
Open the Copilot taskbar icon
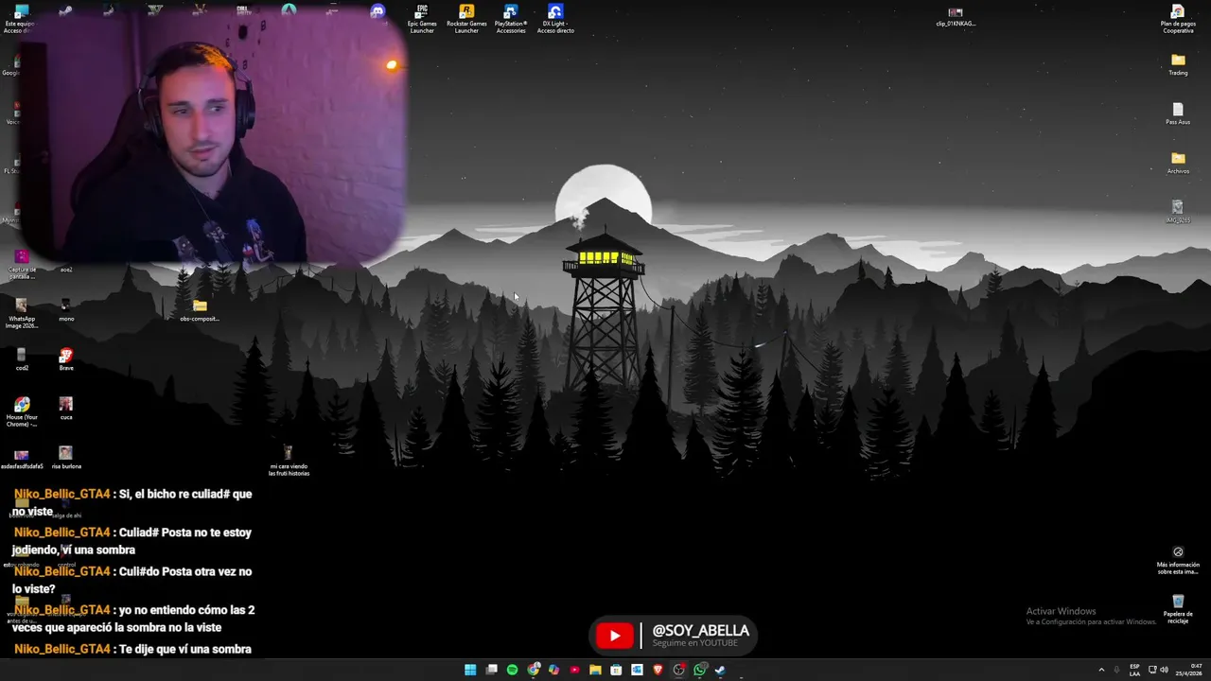[x=553, y=670]
